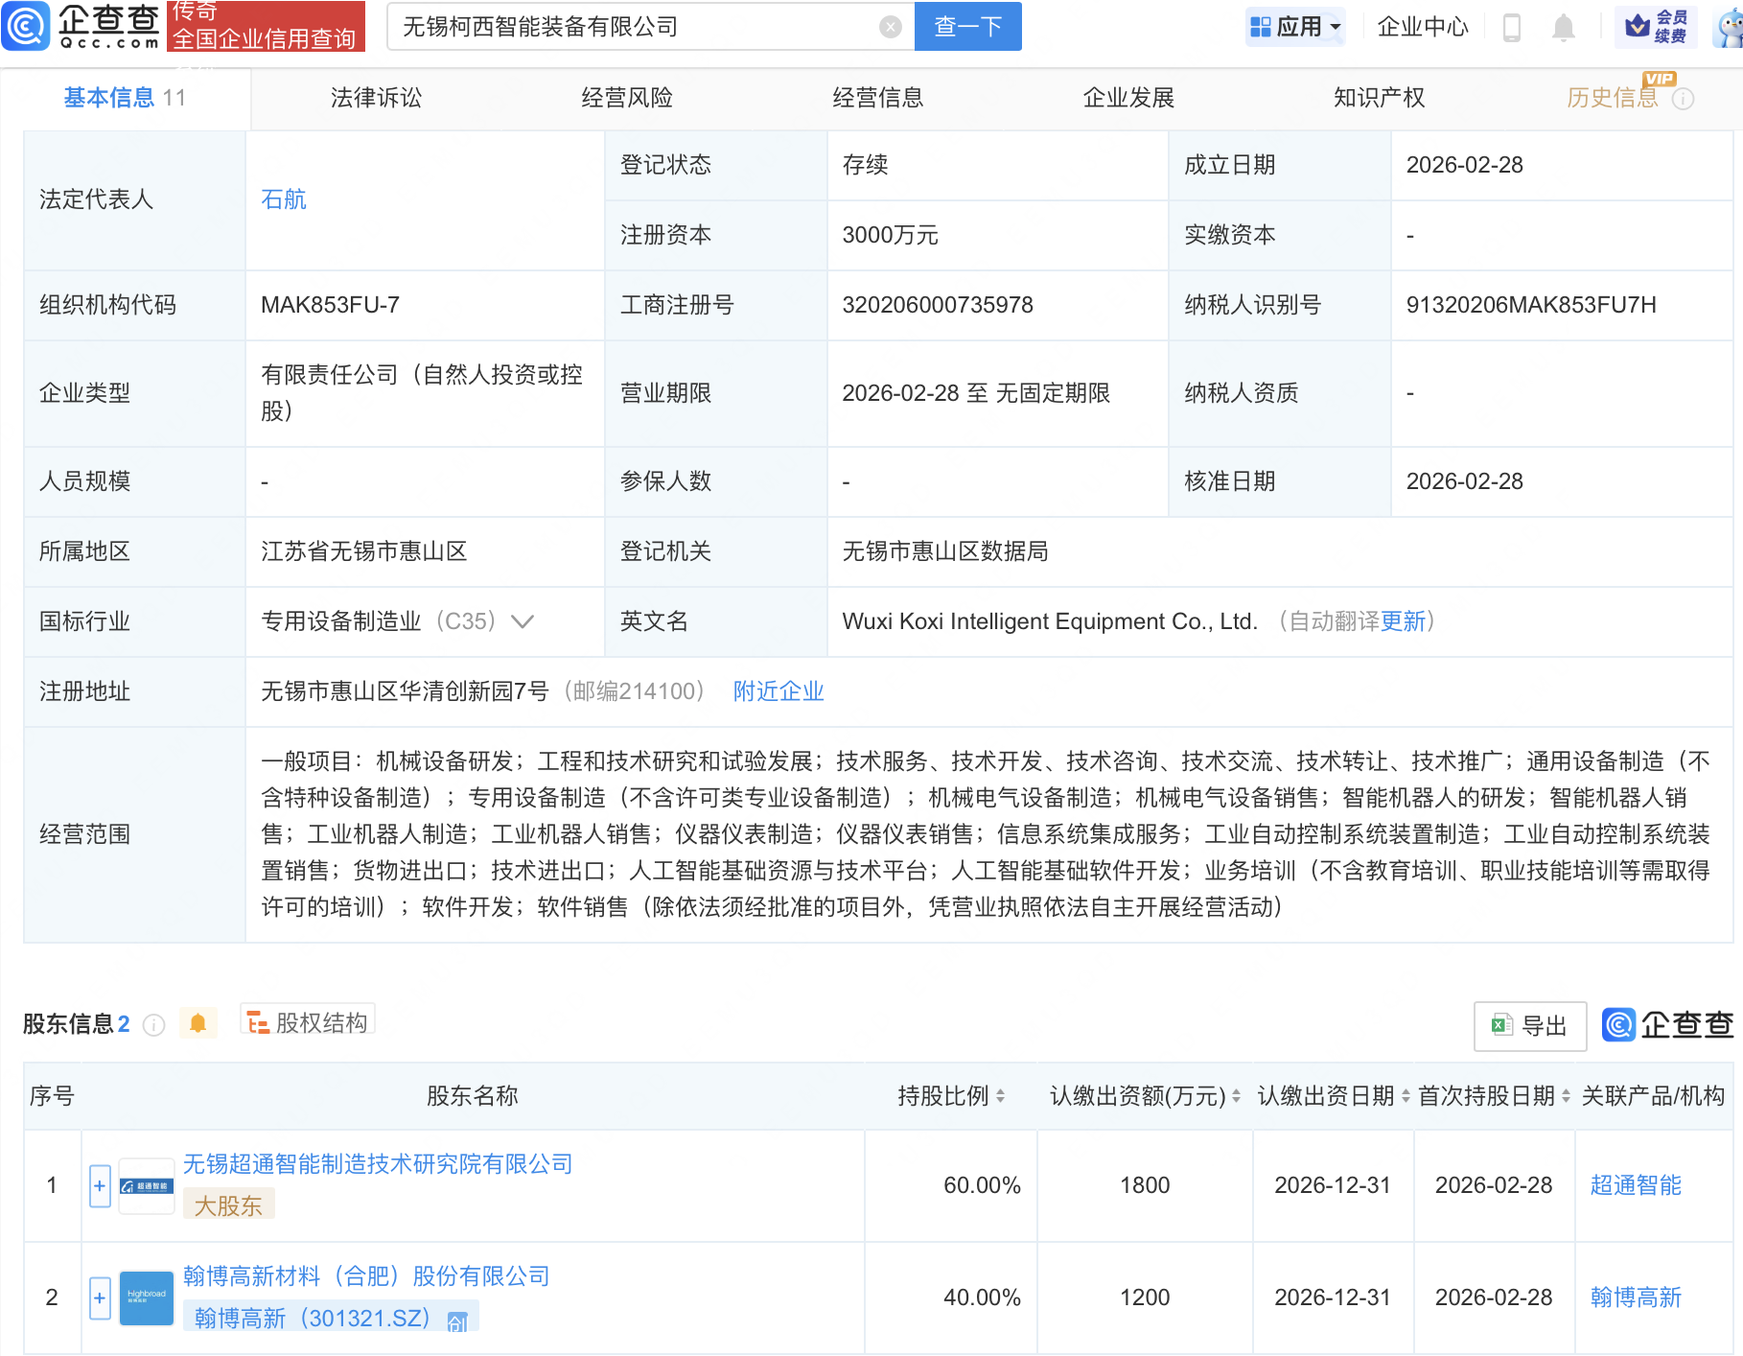Expand first shareholder row plus button
This screenshot has width=1743, height=1356.
pos(100,1185)
